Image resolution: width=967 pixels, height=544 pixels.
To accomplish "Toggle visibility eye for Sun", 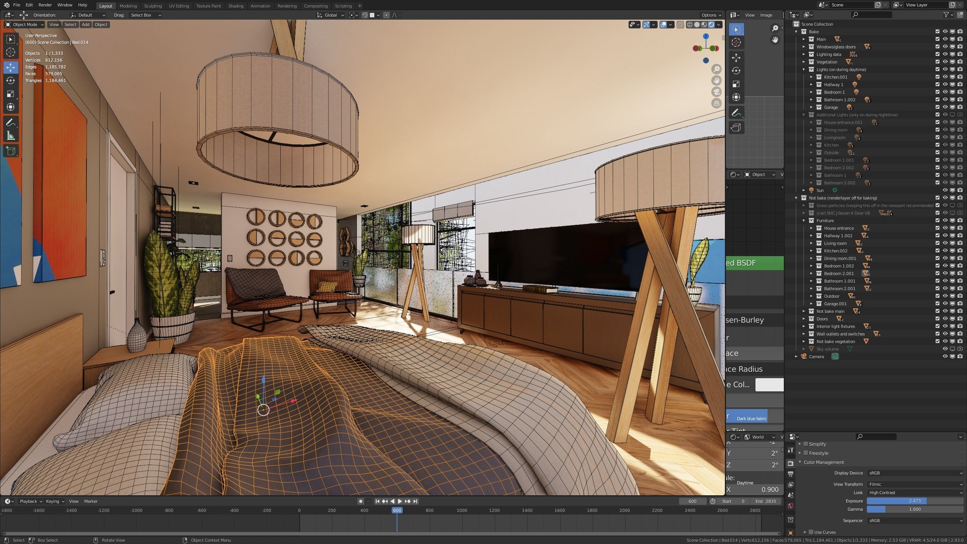I will [945, 190].
